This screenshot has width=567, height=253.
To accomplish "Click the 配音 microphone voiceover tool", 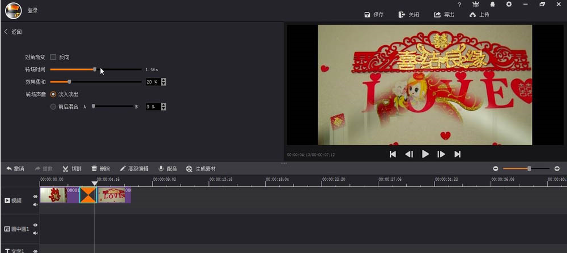I will 168,169.
